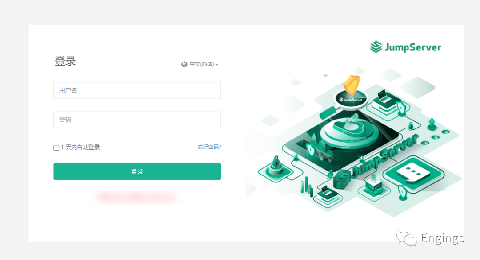
Task: Click the globe language icon
Action: [184, 64]
